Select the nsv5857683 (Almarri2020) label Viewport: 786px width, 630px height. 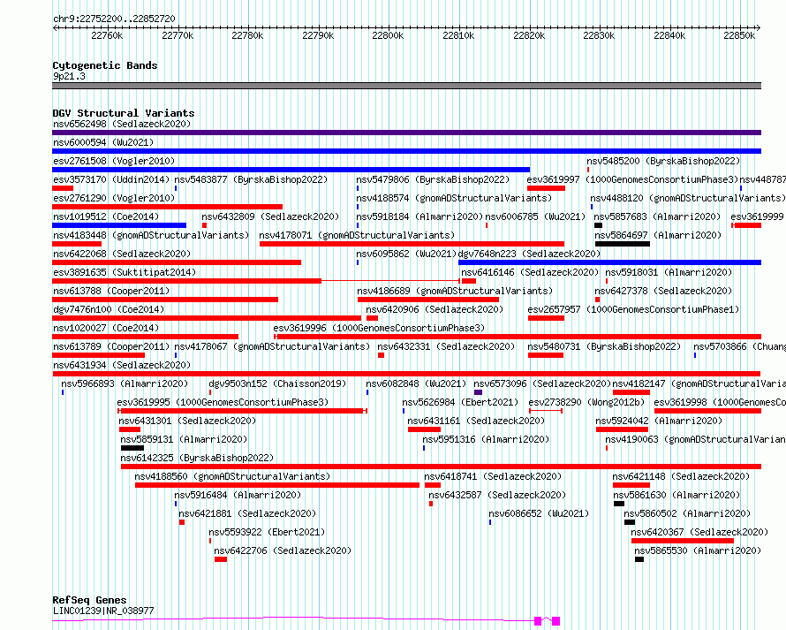657,216
